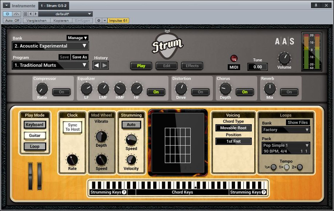Enable the Compressor On switch

point(61,92)
